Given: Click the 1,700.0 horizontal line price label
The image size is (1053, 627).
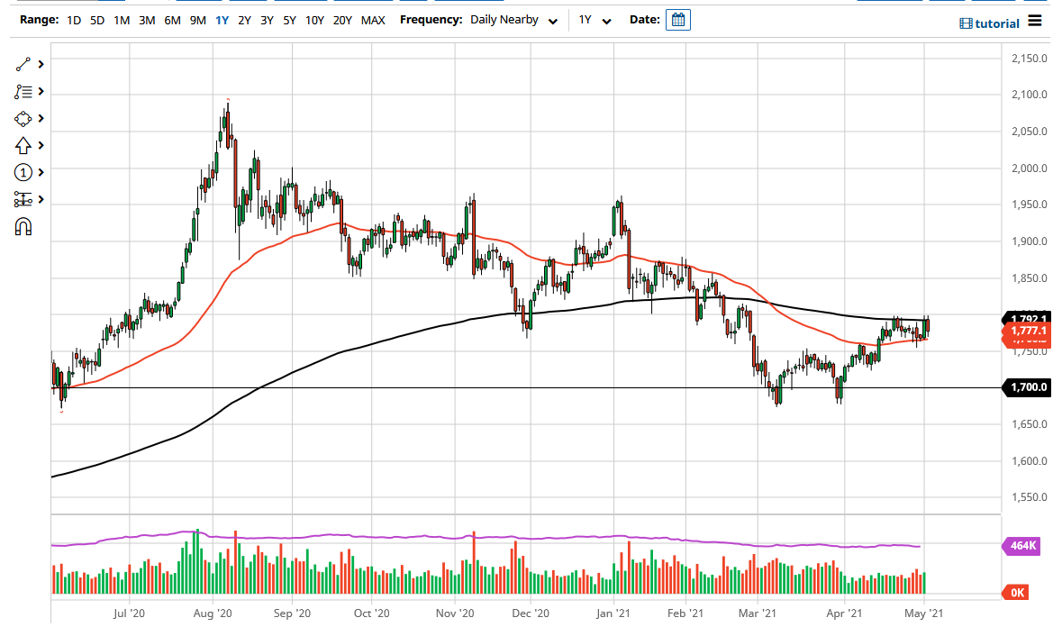Looking at the screenshot, I should pos(1027,387).
